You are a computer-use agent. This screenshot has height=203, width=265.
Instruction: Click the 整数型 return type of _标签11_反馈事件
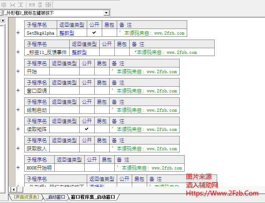pos(79,52)
